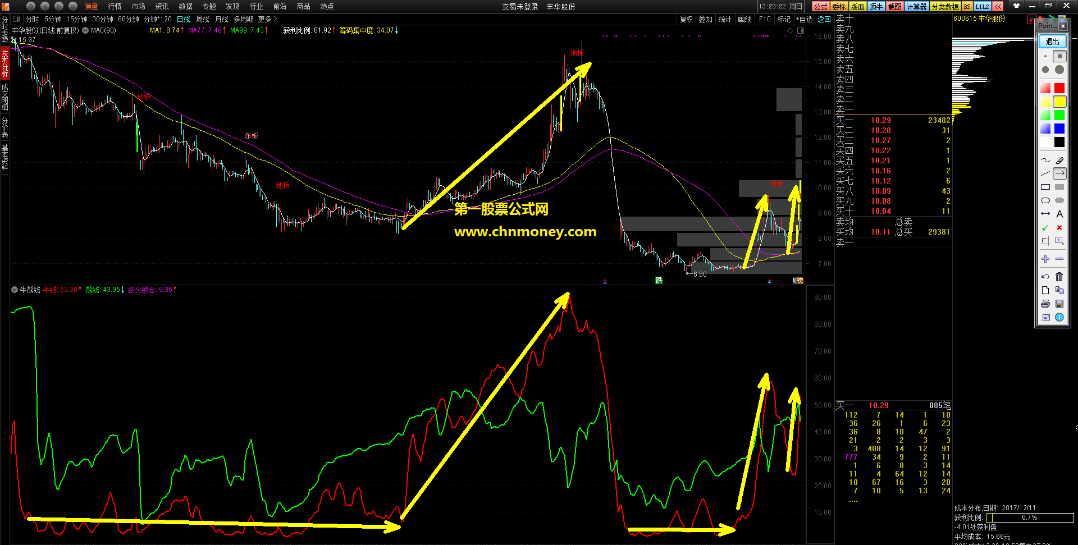
Task: Click the 截图 screenshot button
Action: coord(895,6)
